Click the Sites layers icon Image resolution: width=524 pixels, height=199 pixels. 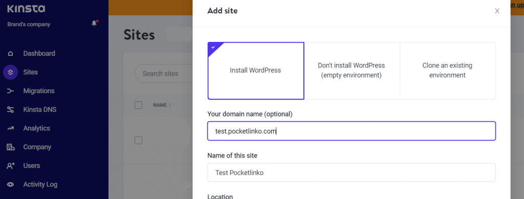click(x=10, y=72)
